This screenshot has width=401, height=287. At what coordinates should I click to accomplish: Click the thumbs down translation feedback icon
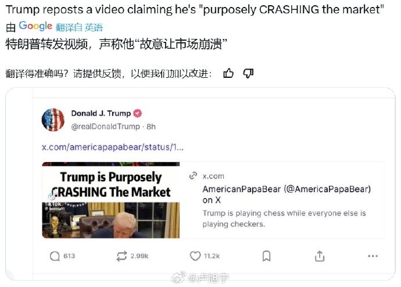(x=248, y=73)
